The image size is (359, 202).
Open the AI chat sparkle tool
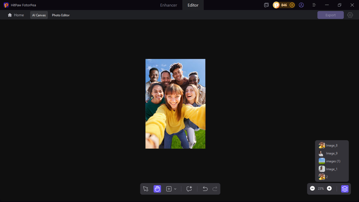[189, 189]
